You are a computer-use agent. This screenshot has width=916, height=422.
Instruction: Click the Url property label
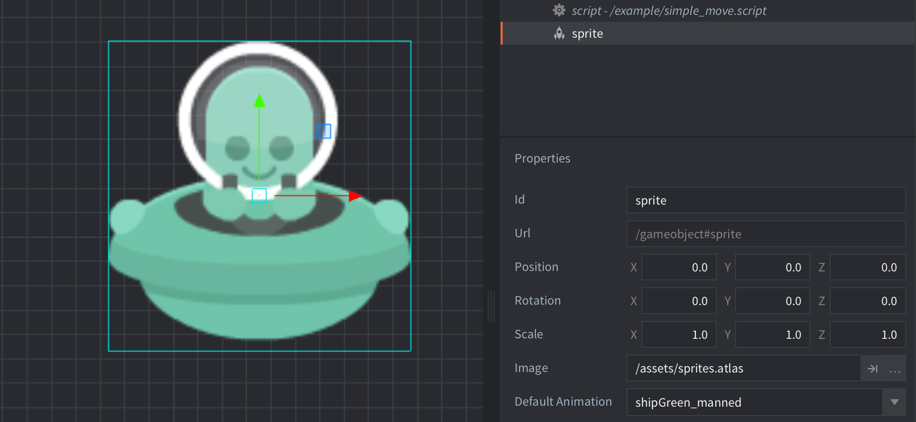click(522, 233)
